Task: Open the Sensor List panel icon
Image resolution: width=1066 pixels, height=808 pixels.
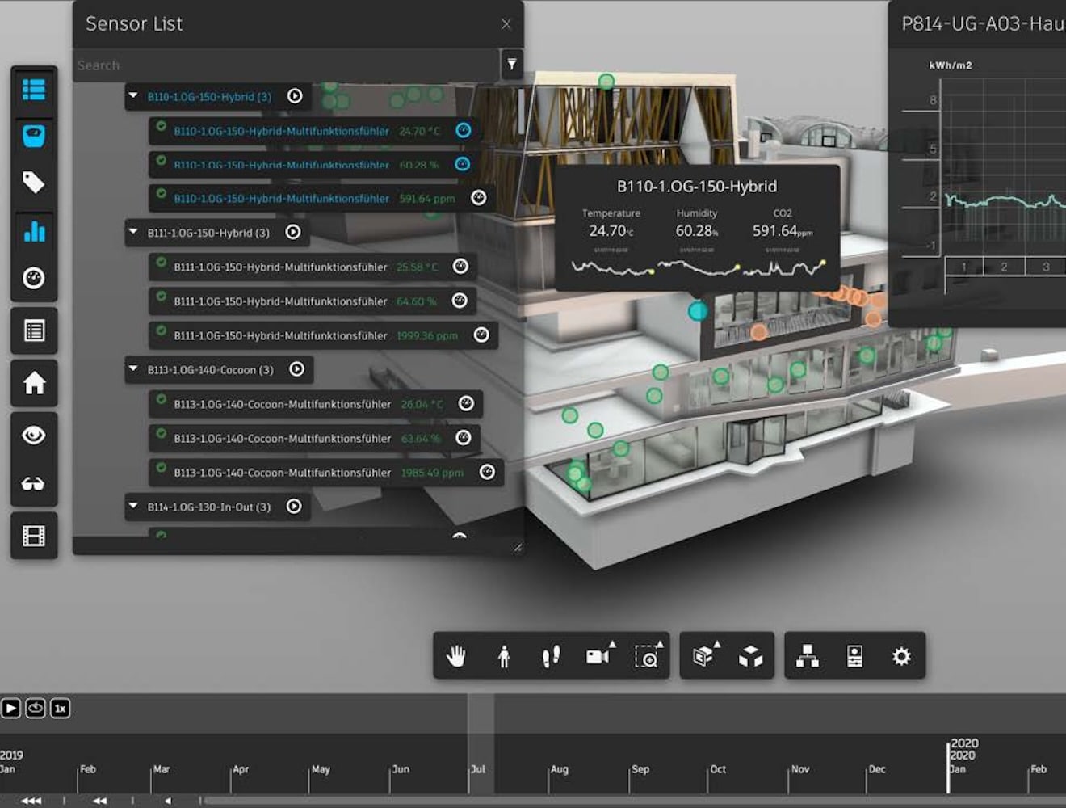Action: [34, 91]
